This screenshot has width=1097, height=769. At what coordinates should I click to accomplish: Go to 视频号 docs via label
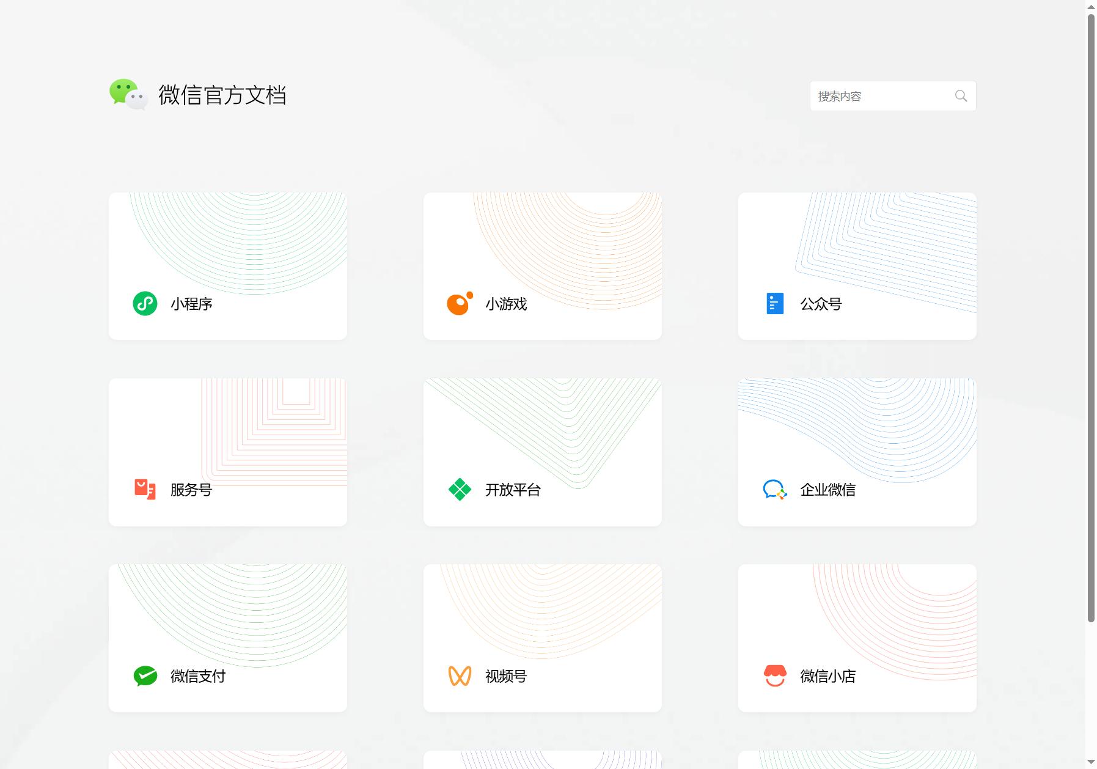click(x=506, y=676)
